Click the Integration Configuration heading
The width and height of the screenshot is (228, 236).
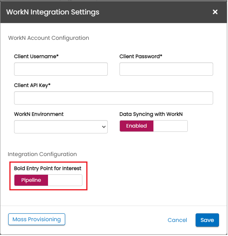(42, 154)
